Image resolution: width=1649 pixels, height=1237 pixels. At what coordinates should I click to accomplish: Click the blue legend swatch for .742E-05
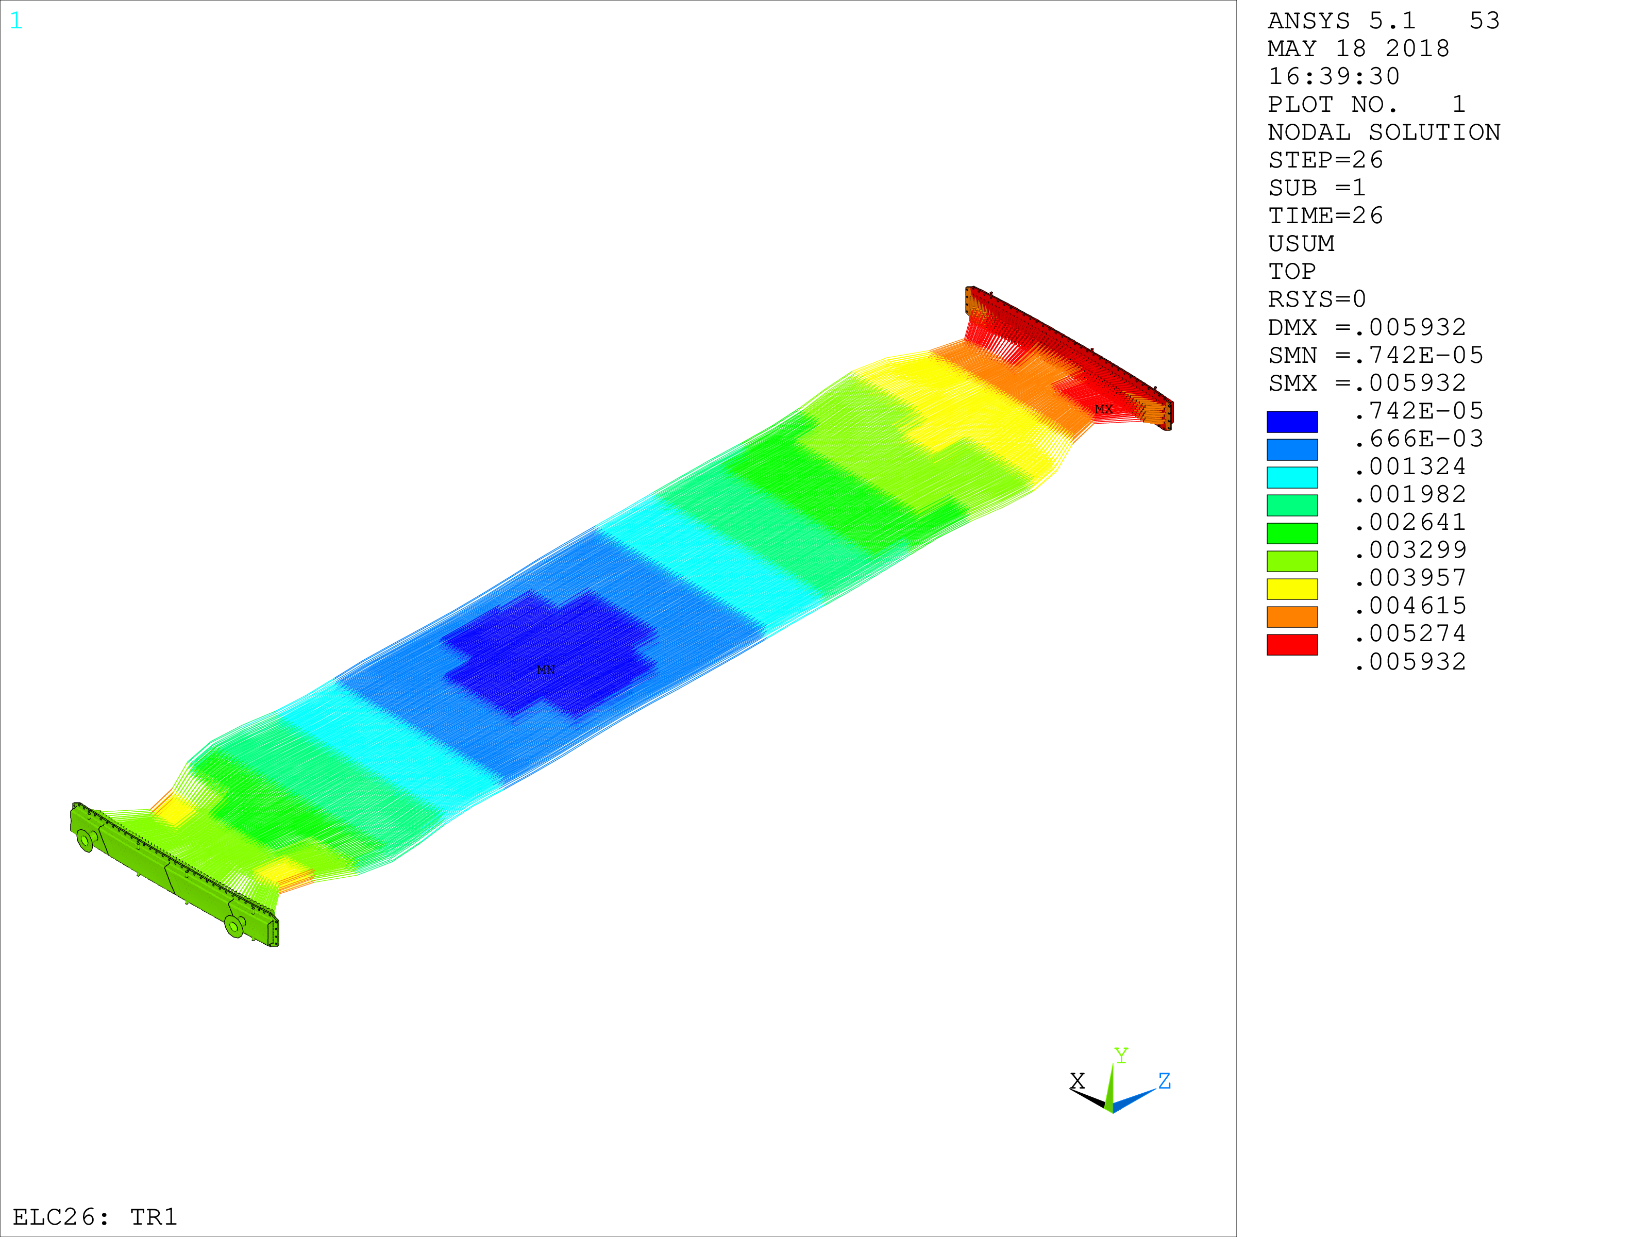click(x=1292, y=422)
